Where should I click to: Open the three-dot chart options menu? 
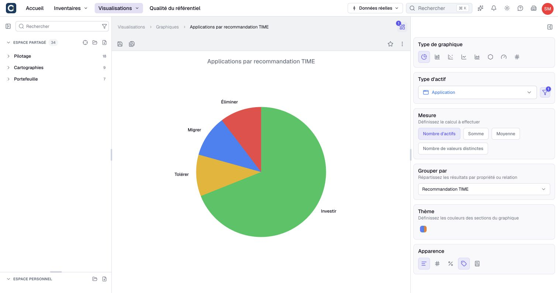[402, 44]
